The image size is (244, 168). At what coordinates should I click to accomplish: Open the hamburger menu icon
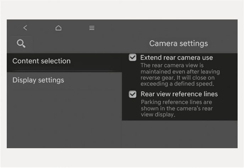[92, 28]
